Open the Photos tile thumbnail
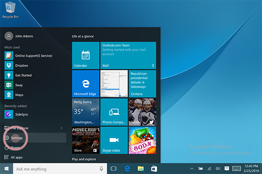Image resolution: width=262 pixels, height=174 pixels. (x=114, y=84)
